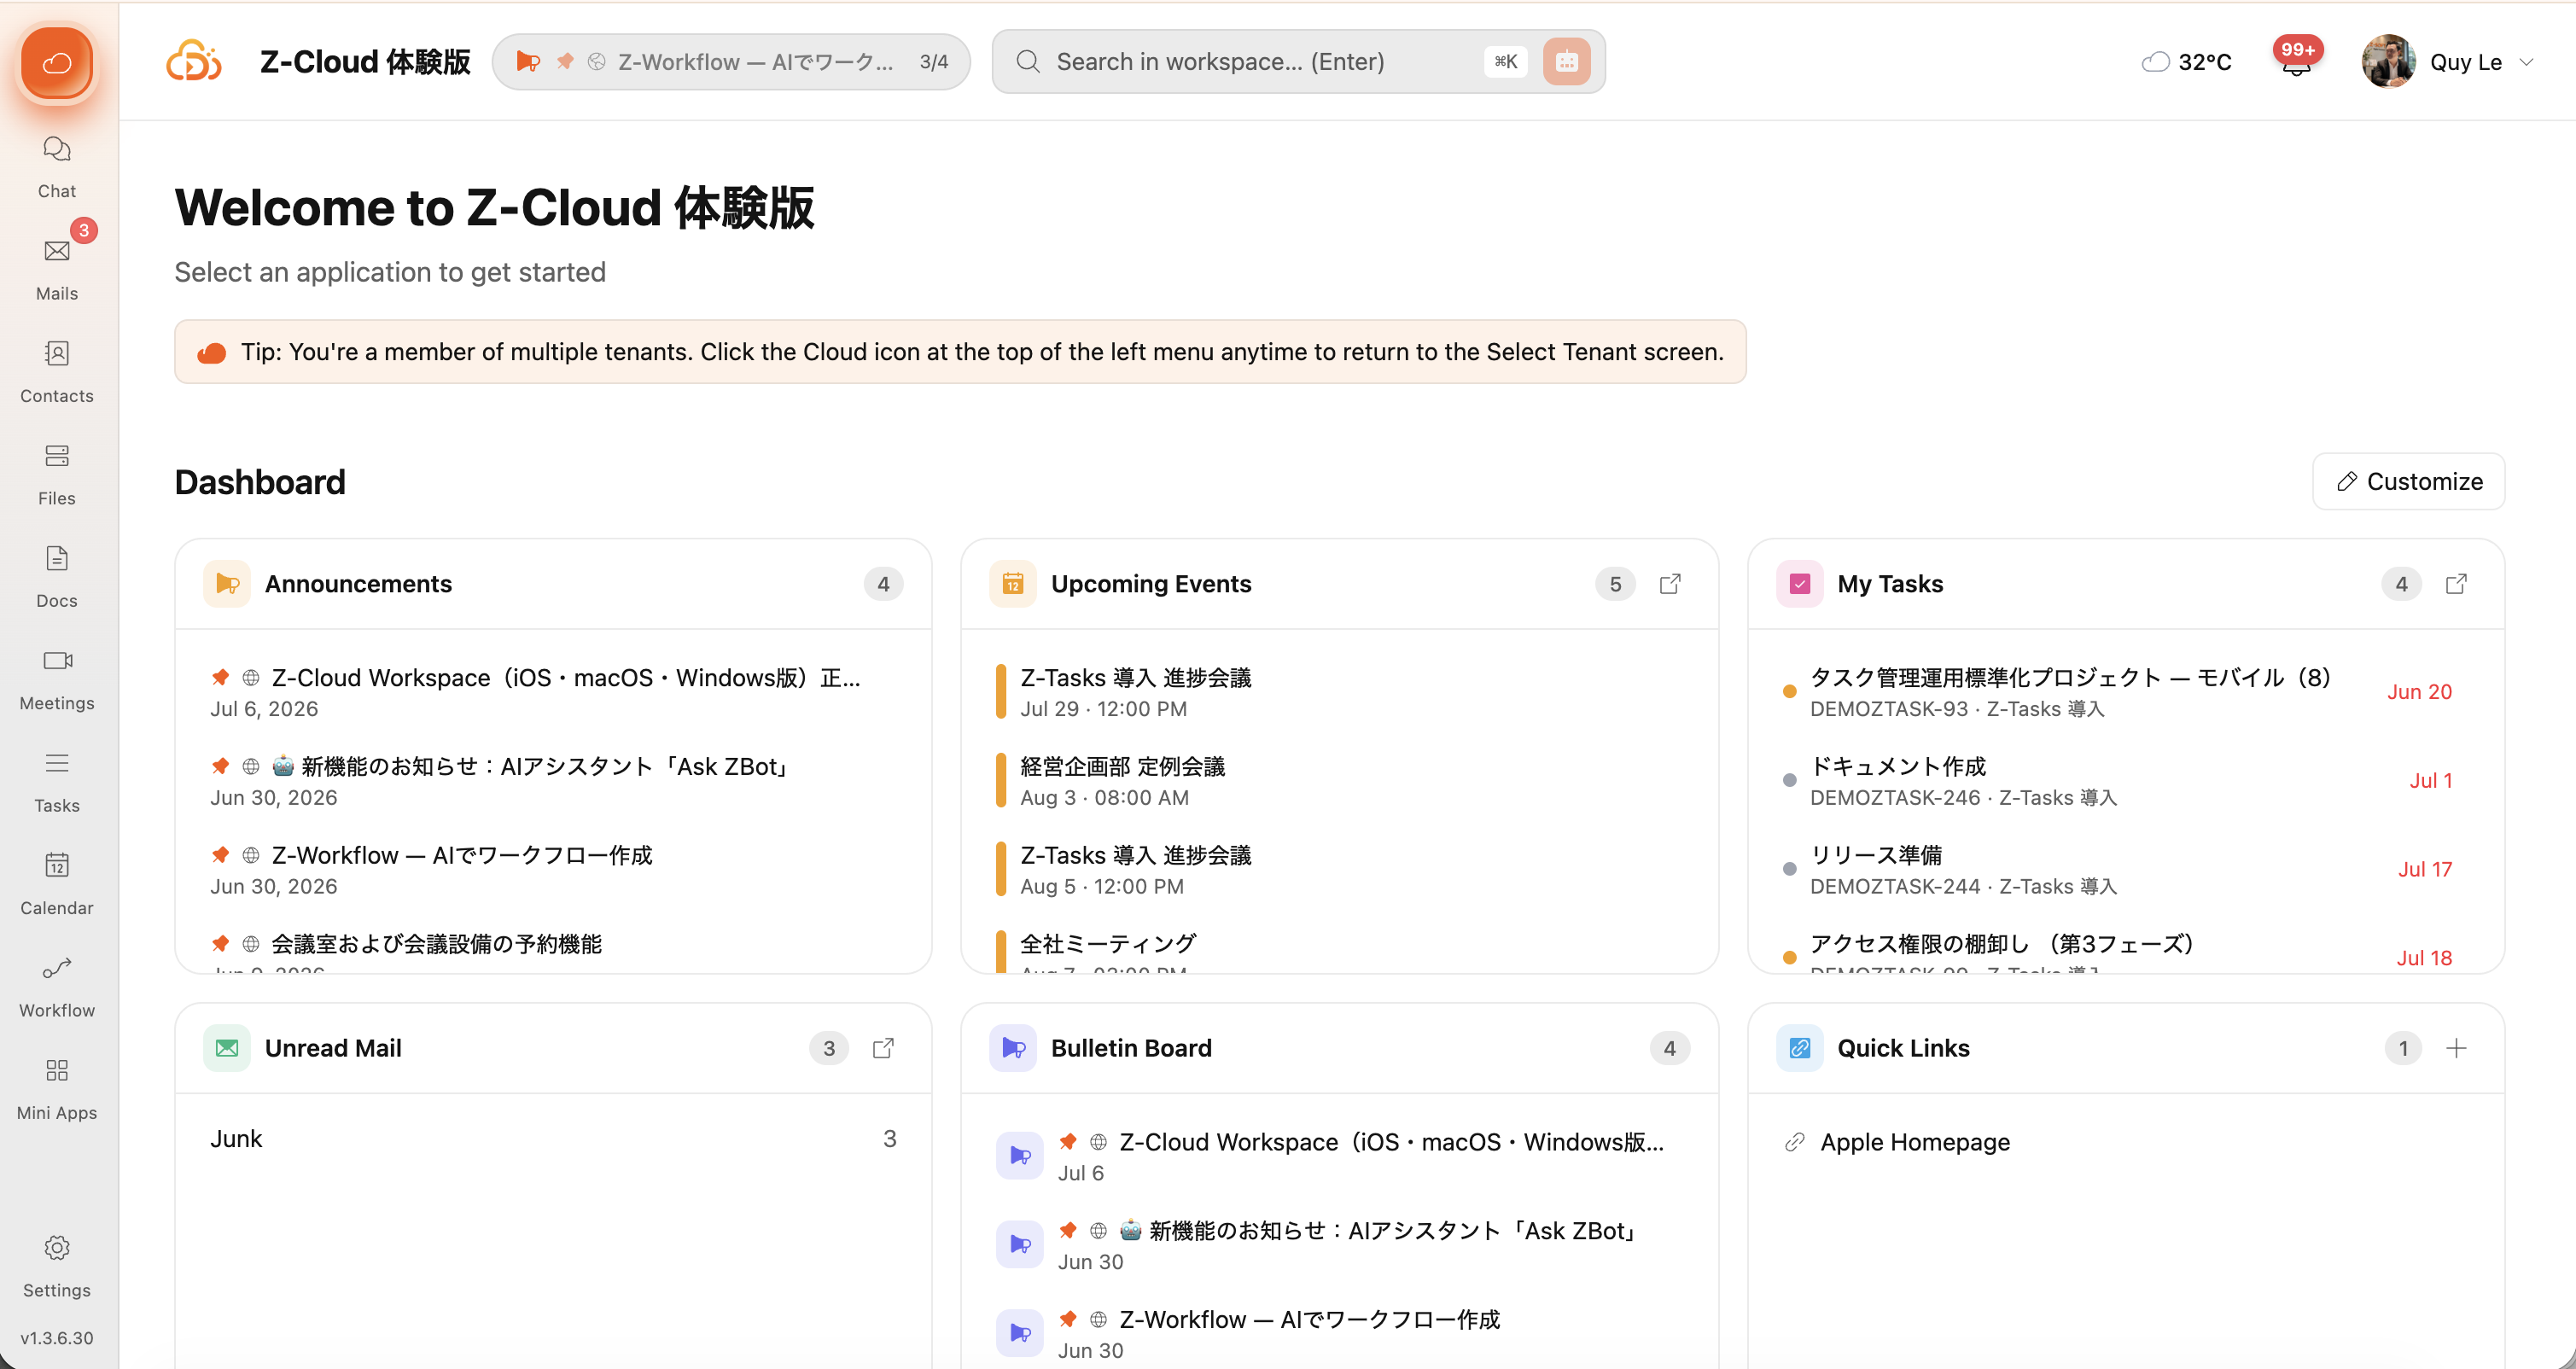
Task: Open the Workflow app
Action: (x=57, y=987)
